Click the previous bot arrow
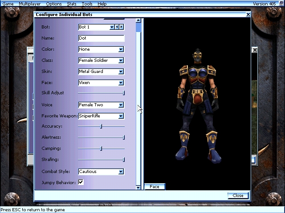285x213 pixels. click(x=117, y=27)
